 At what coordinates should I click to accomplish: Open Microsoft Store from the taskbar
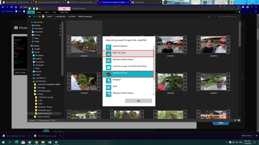23,142
